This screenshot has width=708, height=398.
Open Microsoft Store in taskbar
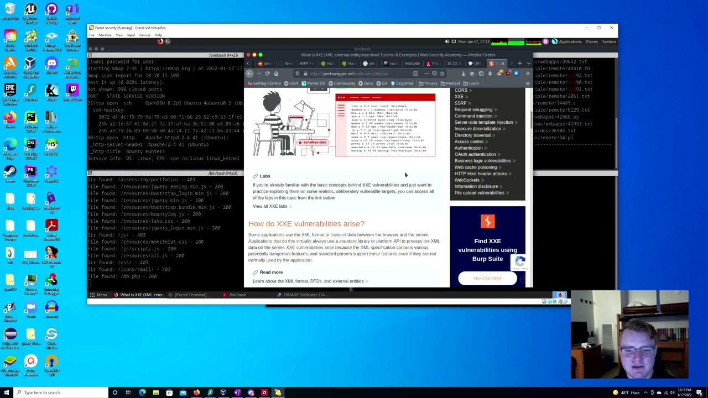click(x=169, y=392)
